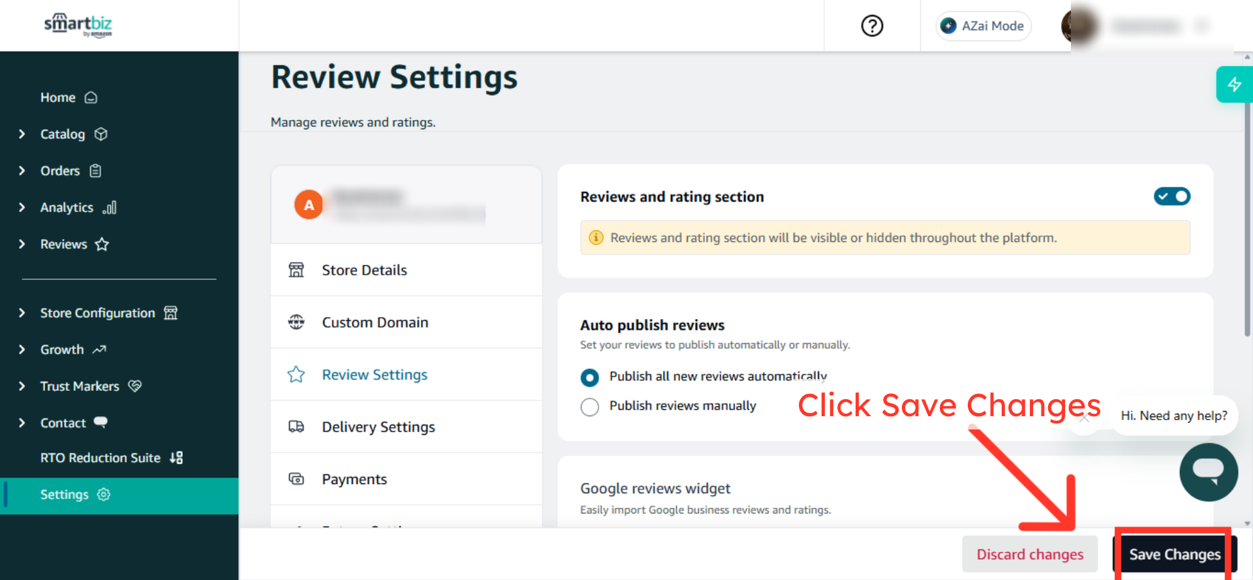
Task: Open the Analytics menu item
Action: 67,207
